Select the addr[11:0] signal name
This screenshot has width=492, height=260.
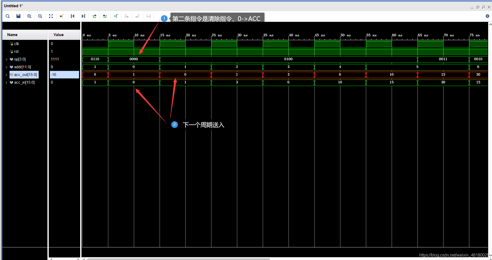click(x=22, y=67)
